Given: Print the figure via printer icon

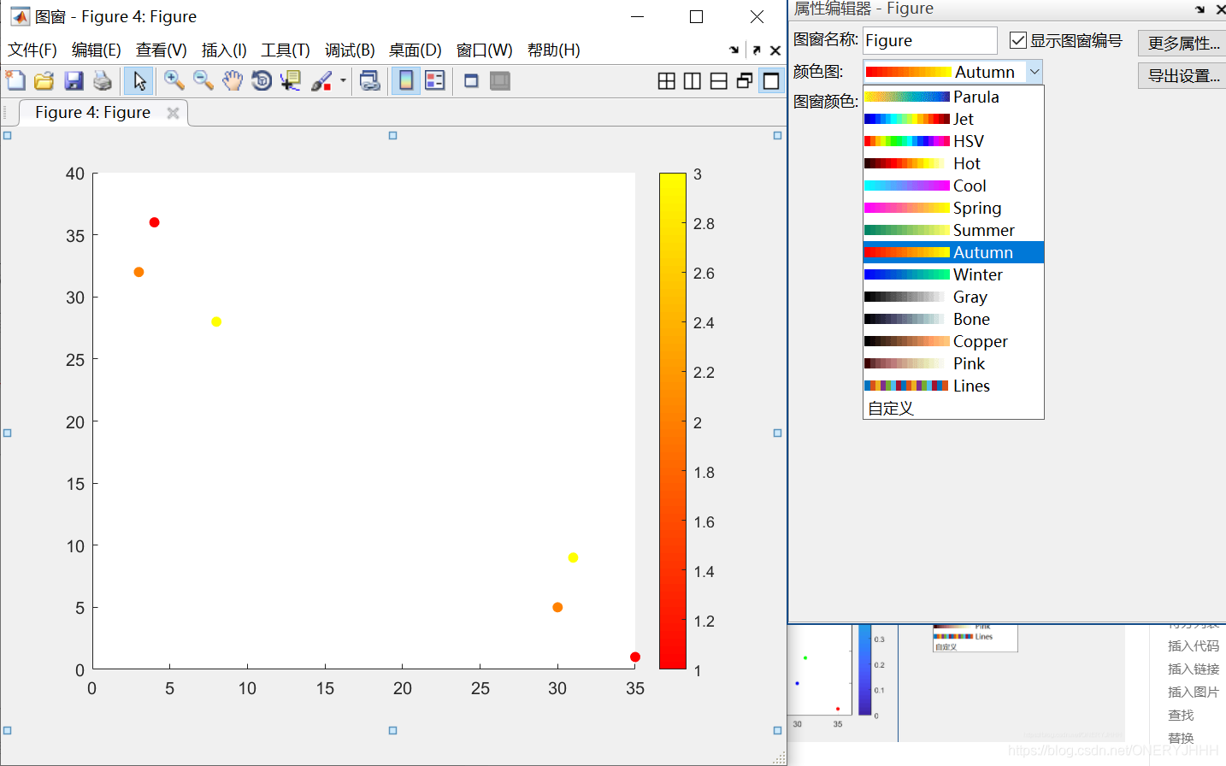Looking at the screenshot, I should (103, 81).
